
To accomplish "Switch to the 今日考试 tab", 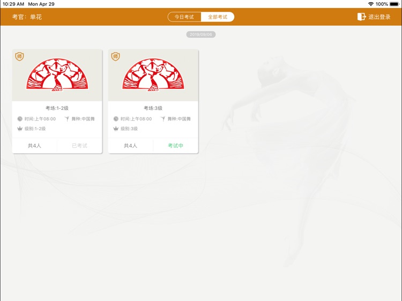I will (184, 17).
